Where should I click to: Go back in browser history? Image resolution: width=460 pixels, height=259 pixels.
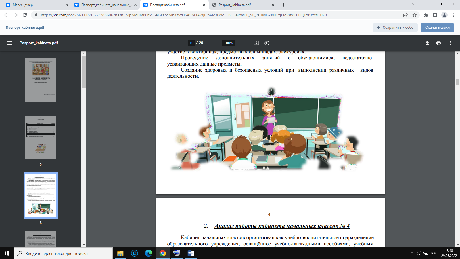(6, 15)
